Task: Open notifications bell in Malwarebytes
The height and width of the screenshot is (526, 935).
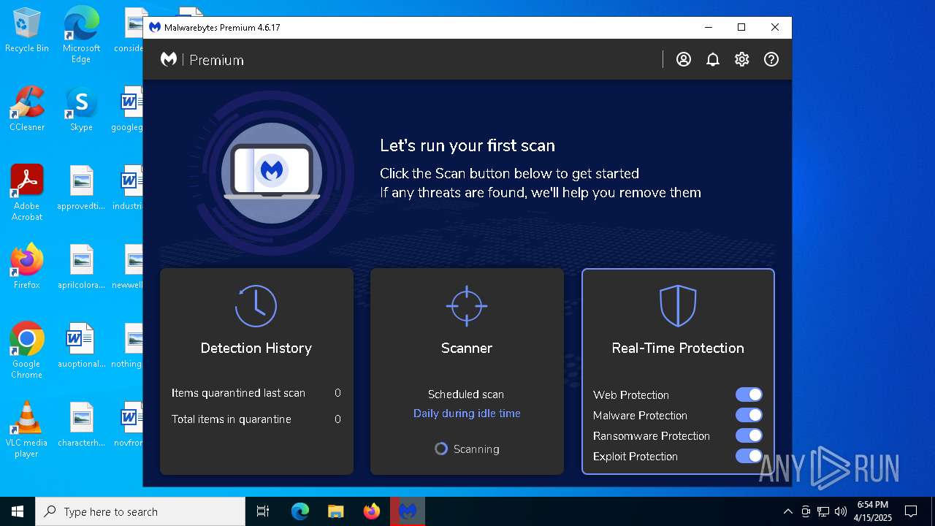Action: coord(713,60)
